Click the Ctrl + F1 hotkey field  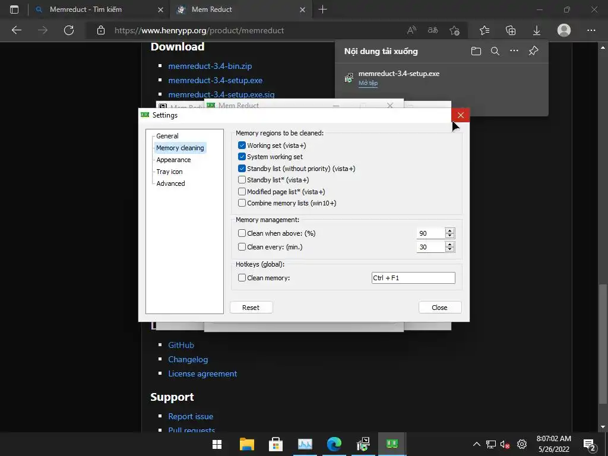413,278
